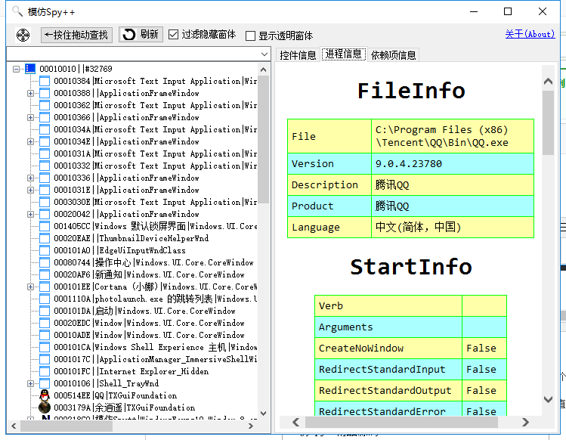
Task: Click window icon of the 0001017C row
Action: point(45,359)
